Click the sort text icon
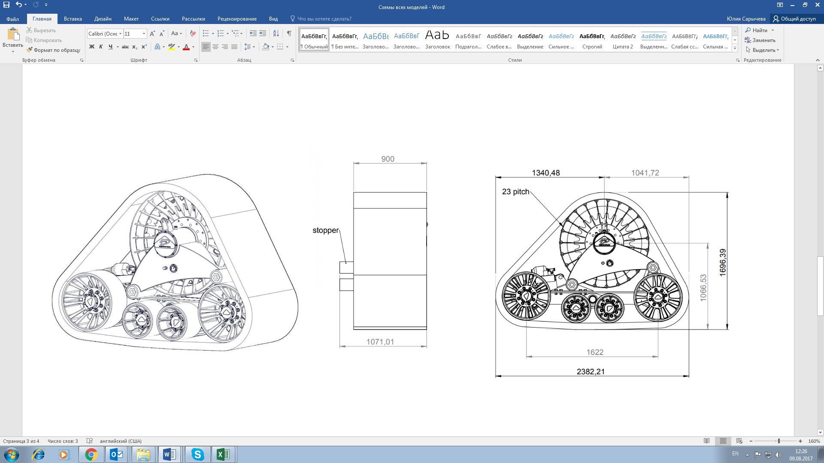The width and height of the screenshot is (824, 463). pos(276,33)
